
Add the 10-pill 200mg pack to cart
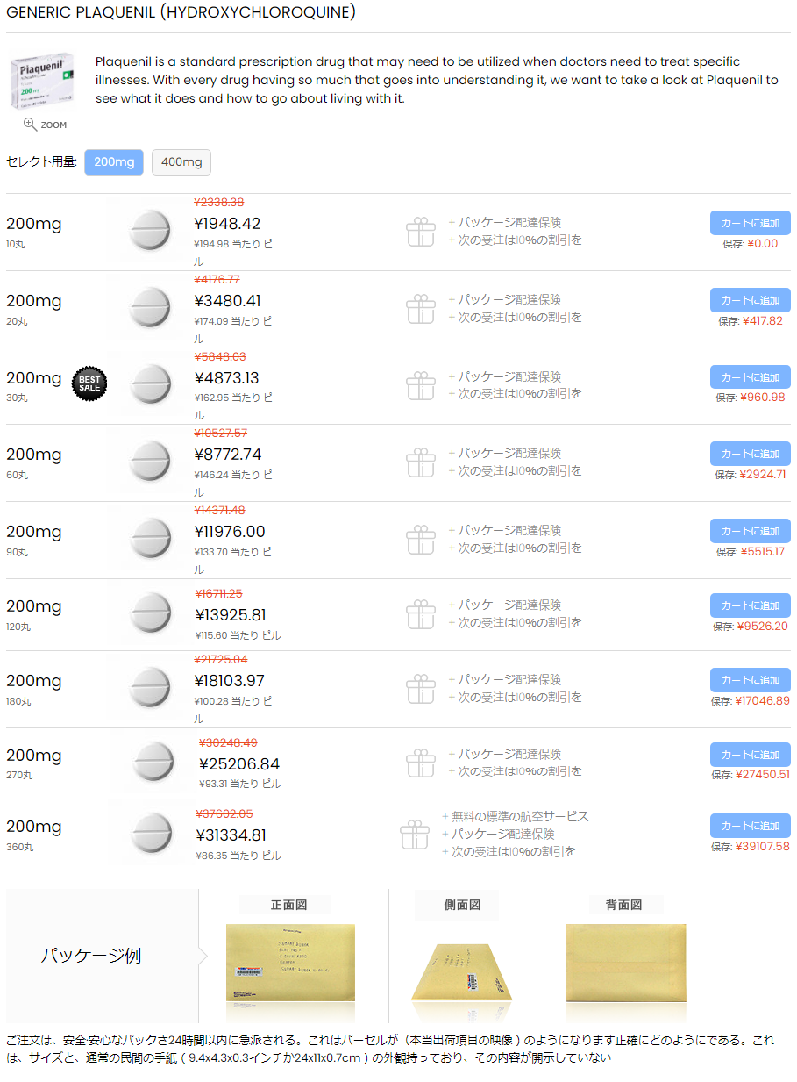pos(751,223)
